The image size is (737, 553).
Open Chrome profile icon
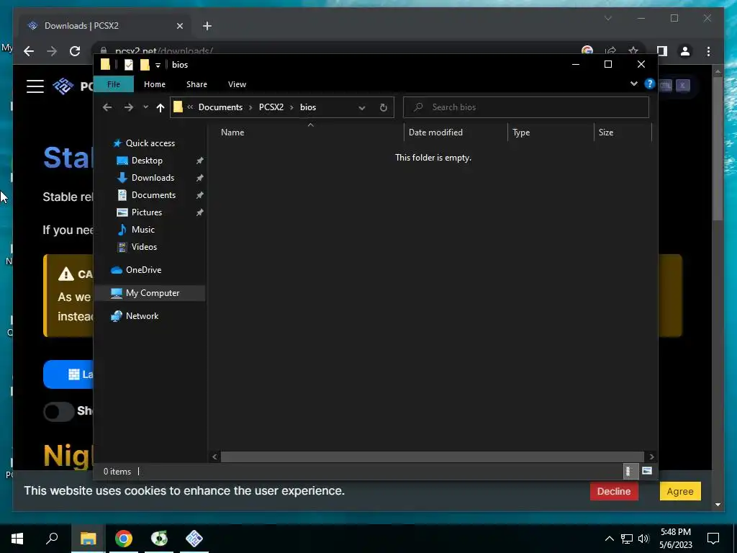pos(685,51)
